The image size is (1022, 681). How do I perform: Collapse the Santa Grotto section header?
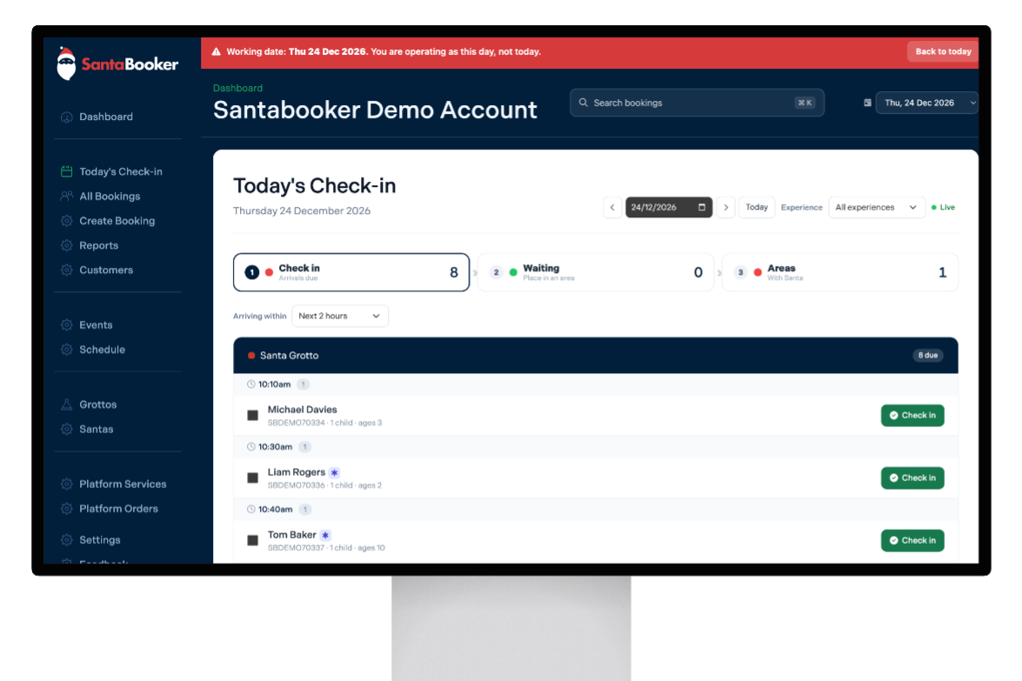595,355
